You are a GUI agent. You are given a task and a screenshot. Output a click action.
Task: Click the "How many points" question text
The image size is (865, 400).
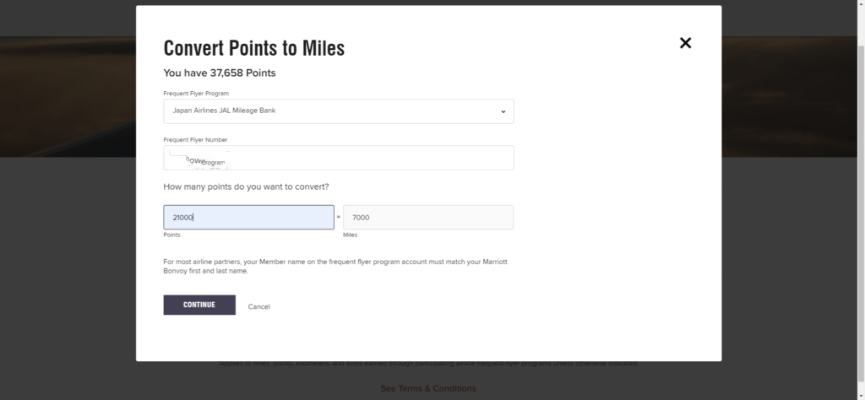(246, 186)
